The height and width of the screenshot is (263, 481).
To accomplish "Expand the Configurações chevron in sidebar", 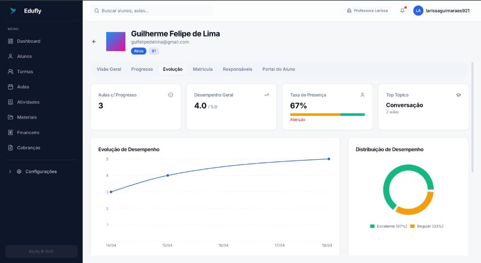I will pyautogui.click(x=10, y=172).
